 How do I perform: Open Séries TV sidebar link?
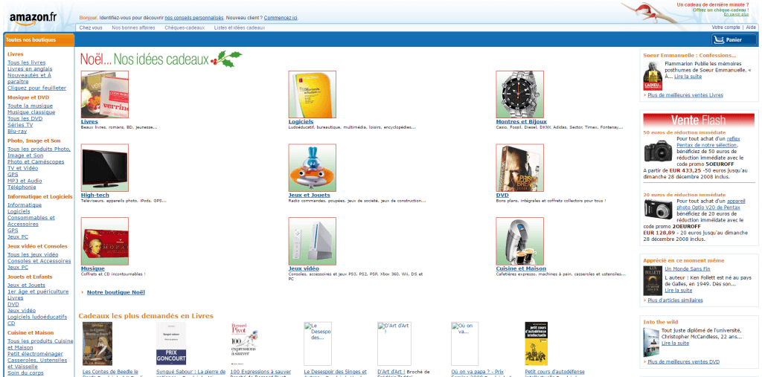pyautogui.click(x=20, y=125)
